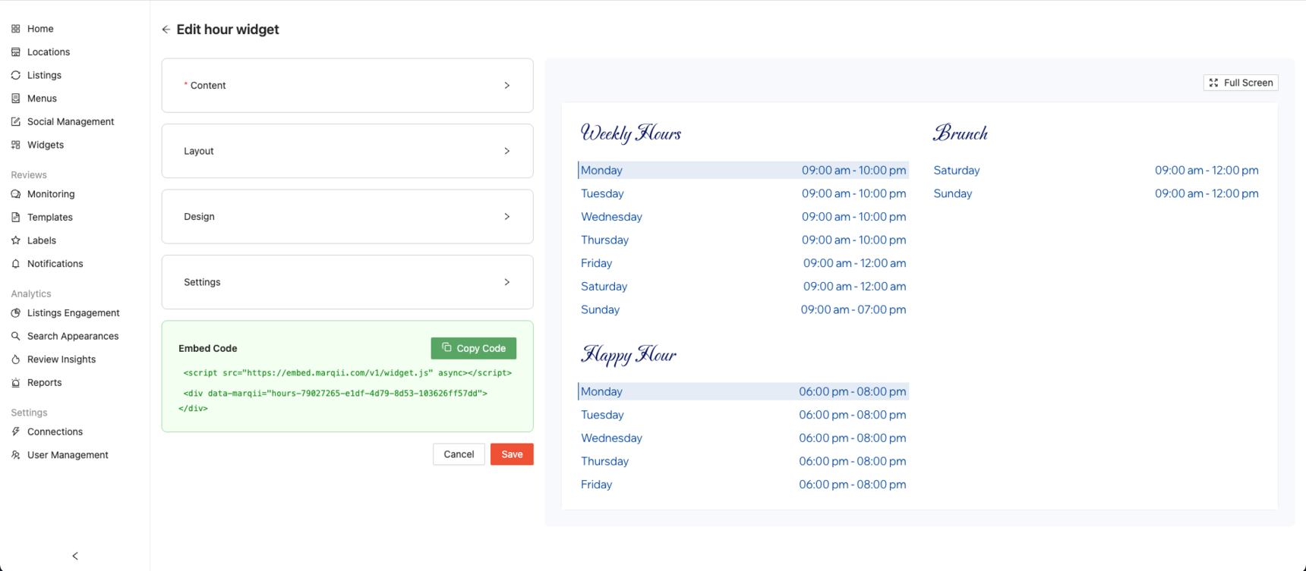
Task: Copy the embed code snippet
Action: 474,348
